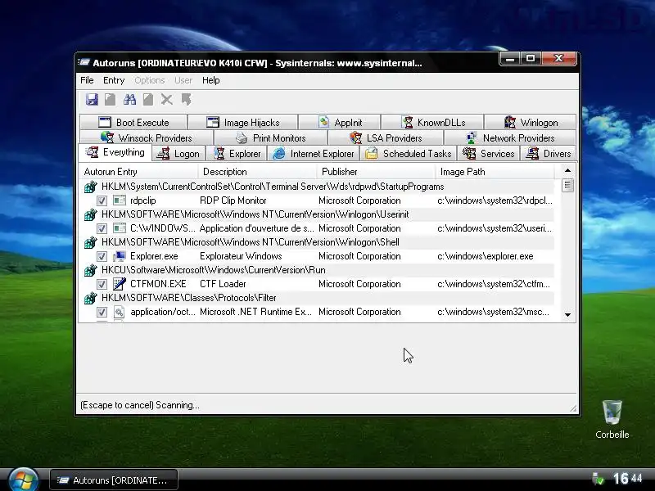The width and height of the screenshot is (655, 491).
Task: Click the Autoruns title bar icon
Action: tap(84, 63)
